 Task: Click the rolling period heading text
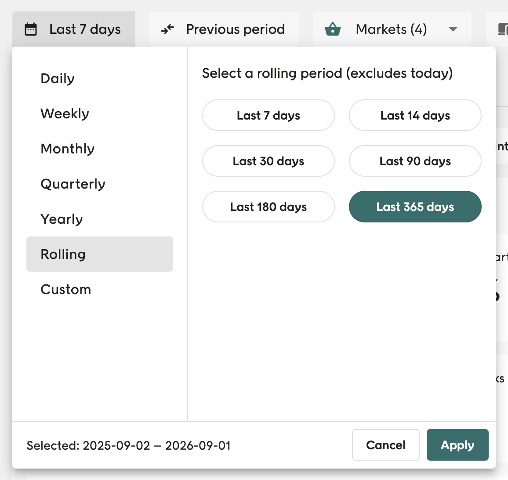[327, 73]
